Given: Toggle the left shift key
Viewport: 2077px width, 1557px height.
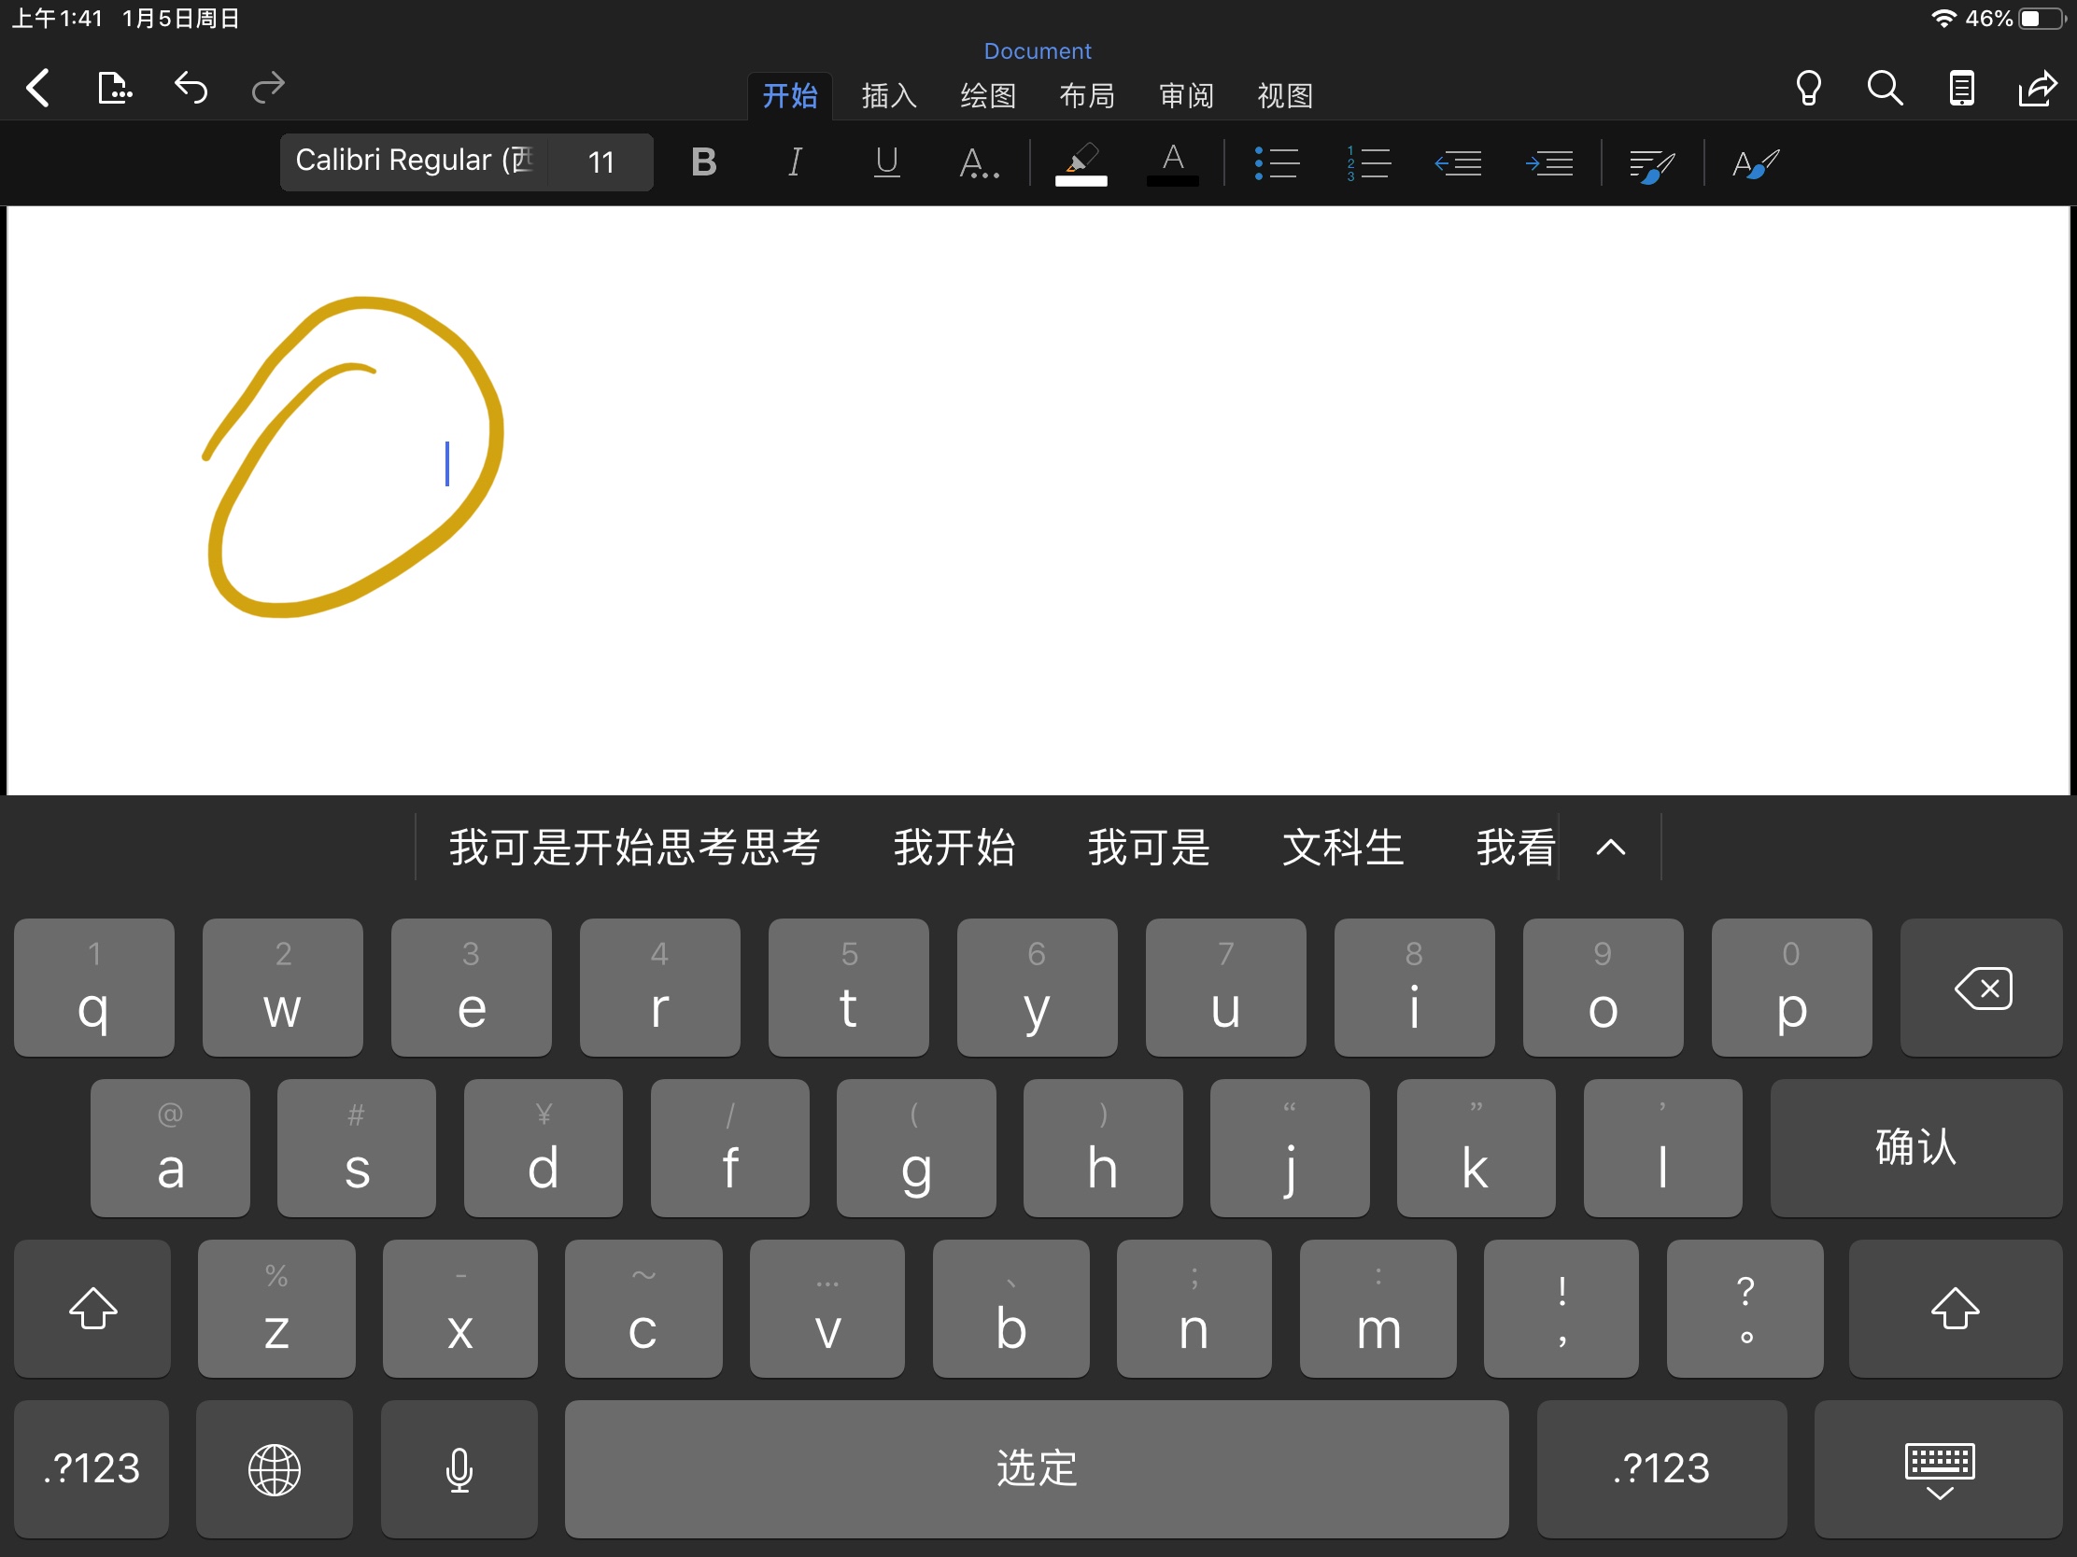Looking at the screenshot, I should coord(92,1309).
